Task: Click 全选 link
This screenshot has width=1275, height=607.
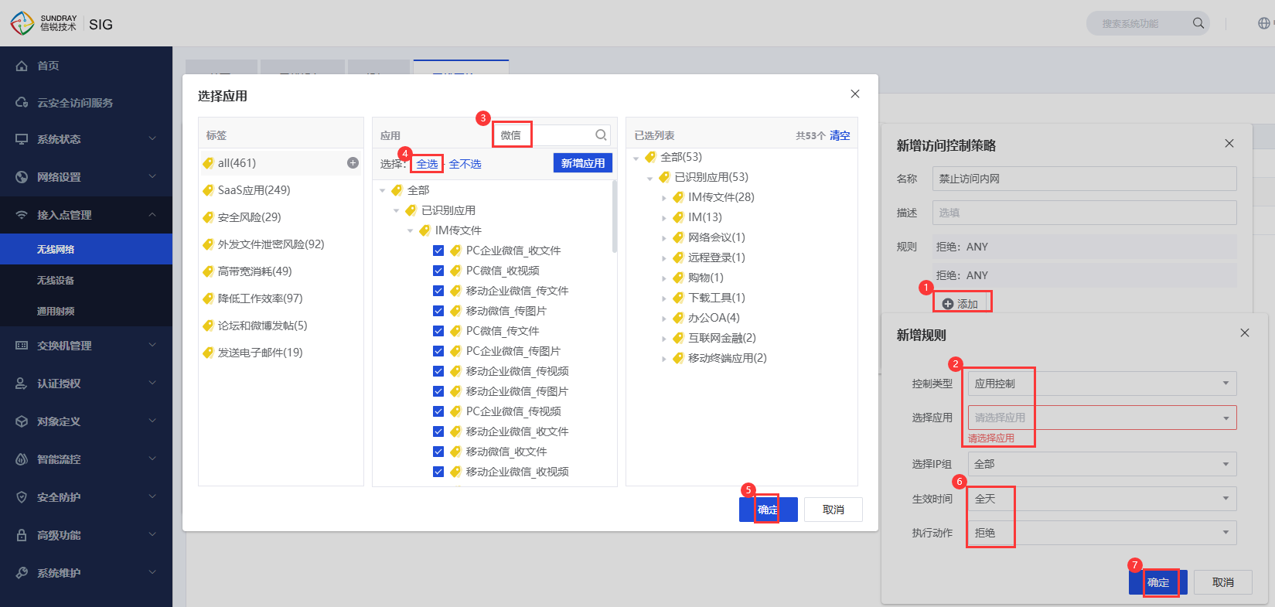Action: click(x=427, y=164)
